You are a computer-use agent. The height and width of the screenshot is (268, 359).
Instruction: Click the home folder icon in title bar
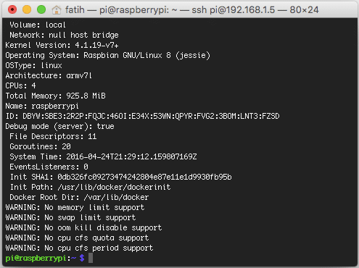tap(57, 10)
